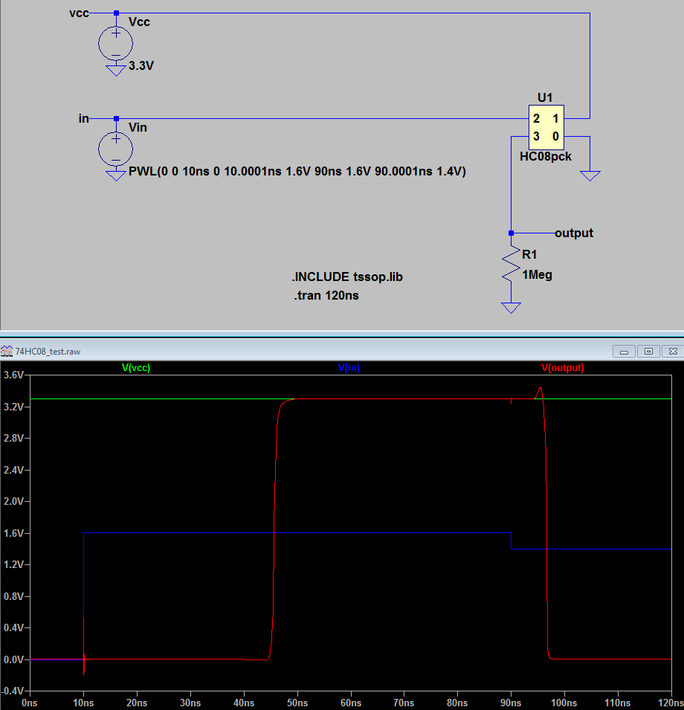Click the 74HC08_test.raw window title
Viewport: 684px width, 710px height.
(48, 352)
